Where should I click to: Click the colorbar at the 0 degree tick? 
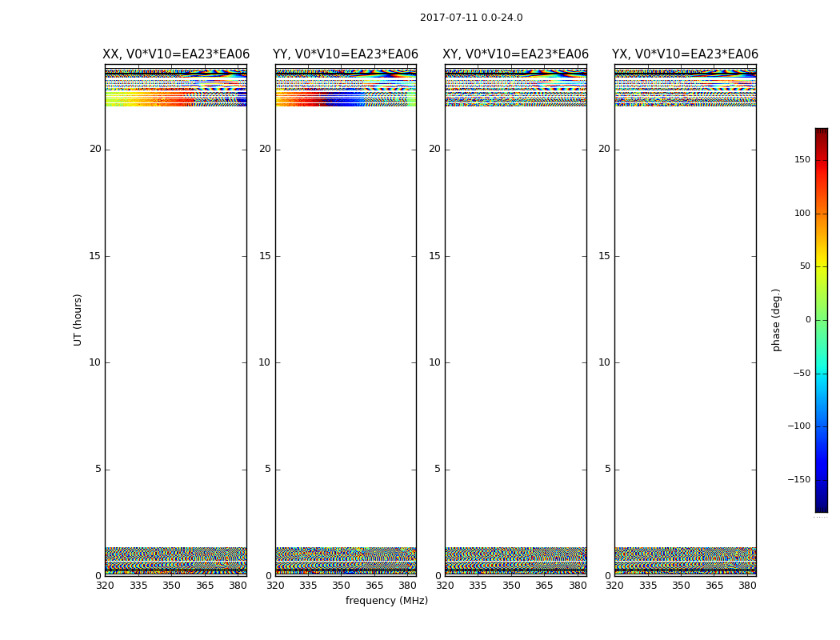(821, 320)
